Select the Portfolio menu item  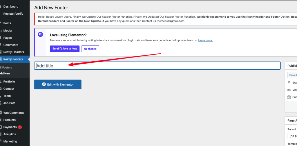[9, 82]
